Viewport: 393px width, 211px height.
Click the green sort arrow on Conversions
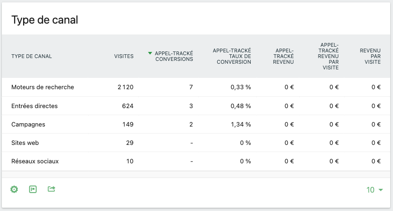(150, 53)
